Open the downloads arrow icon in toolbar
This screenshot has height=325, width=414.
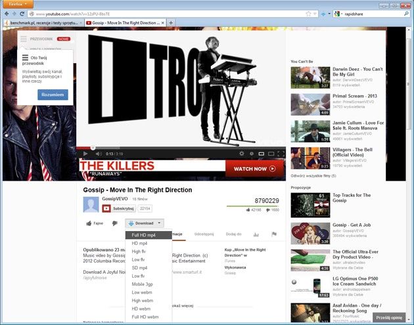(x=323, y=14)
